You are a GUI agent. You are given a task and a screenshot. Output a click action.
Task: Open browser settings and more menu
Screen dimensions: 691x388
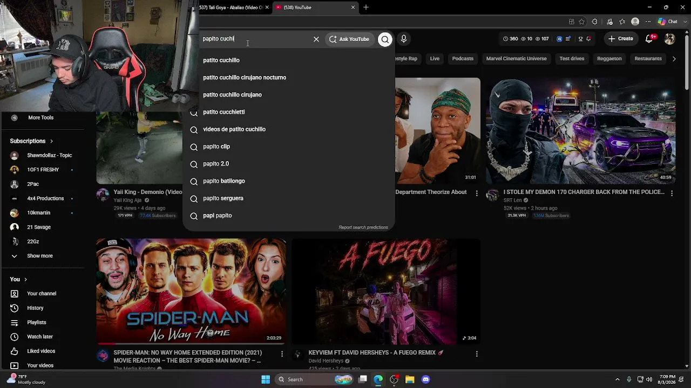(x=648, y=22)
